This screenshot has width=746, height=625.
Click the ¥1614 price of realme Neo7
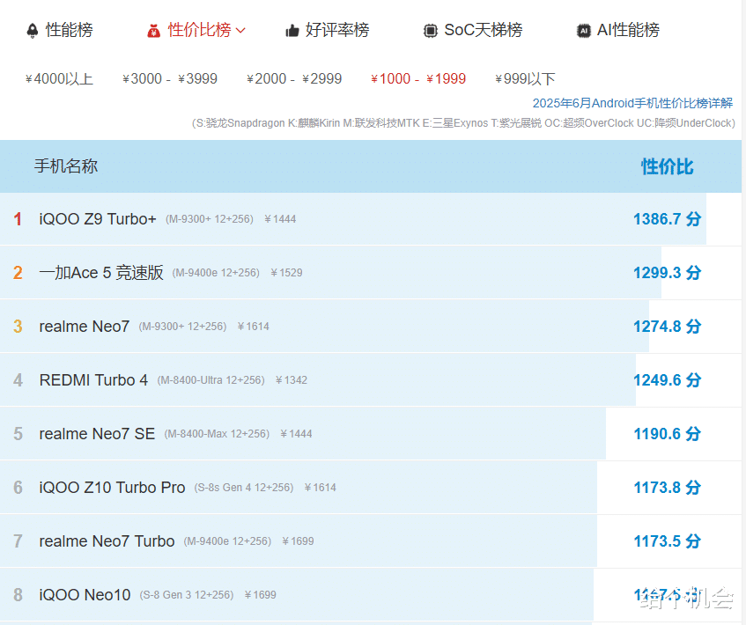[x=253, y=327]
